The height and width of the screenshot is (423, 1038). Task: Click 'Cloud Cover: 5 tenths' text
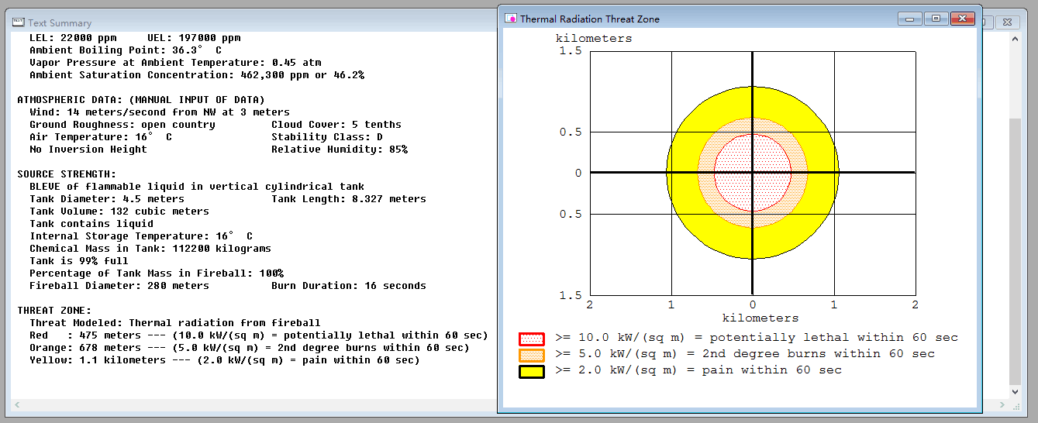click(336, 125)
